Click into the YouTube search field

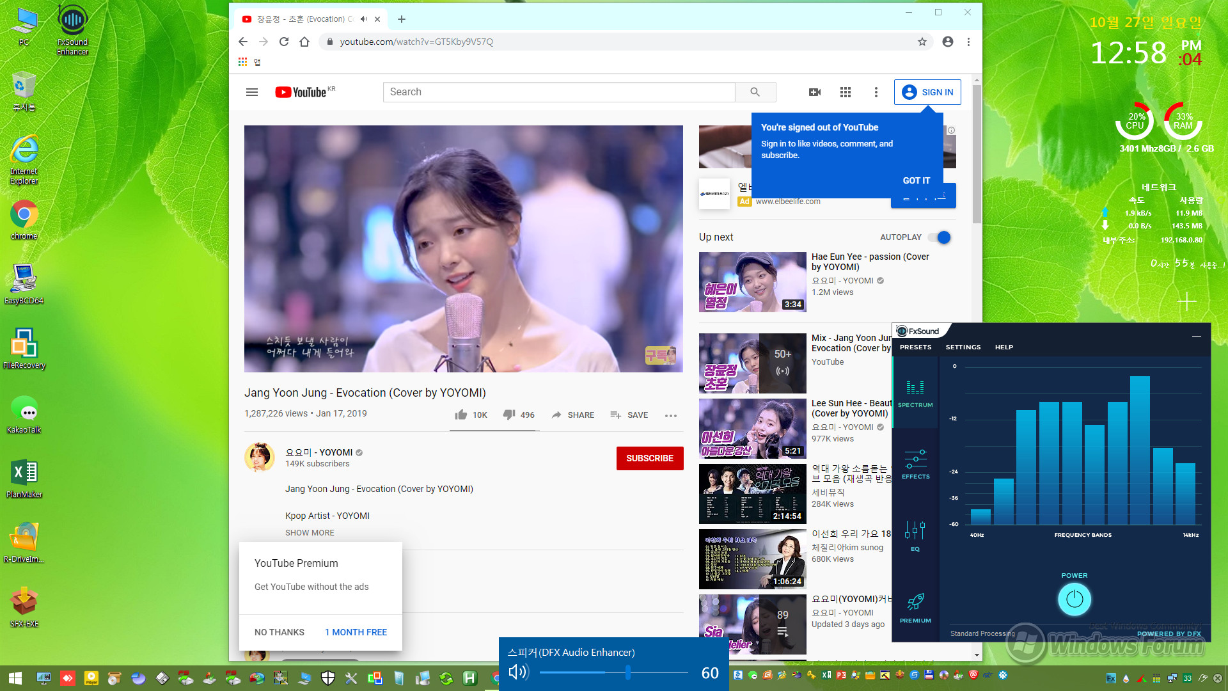(558, 92)
